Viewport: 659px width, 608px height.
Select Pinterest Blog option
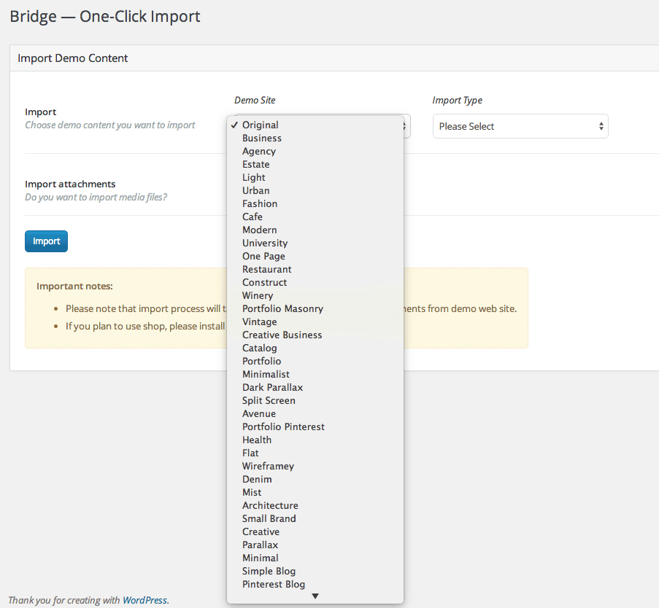coord(315,584)
